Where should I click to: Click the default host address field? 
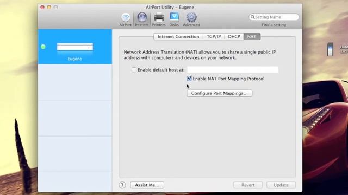click(x=233, y=70)
